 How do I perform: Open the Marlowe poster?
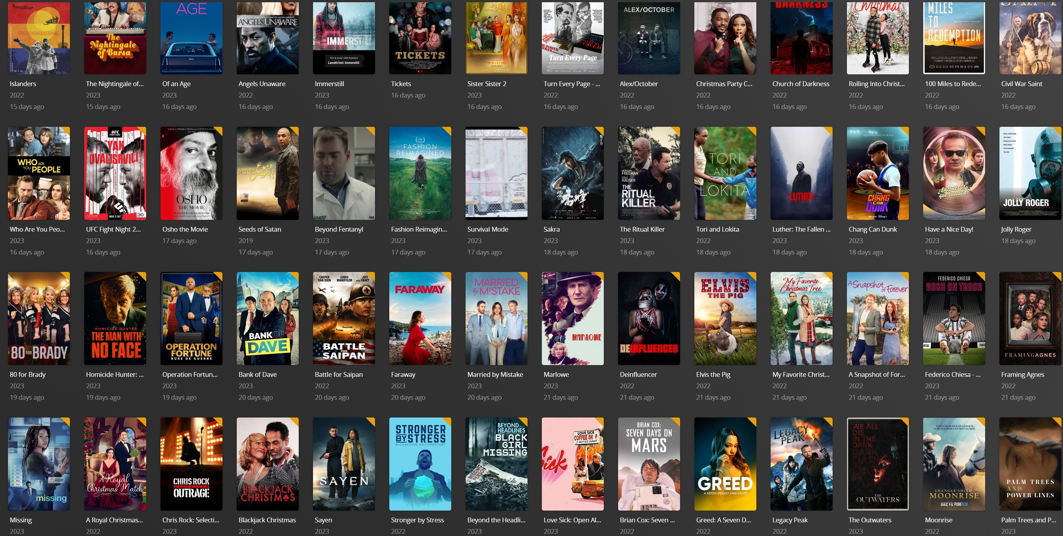pos(573,319)
